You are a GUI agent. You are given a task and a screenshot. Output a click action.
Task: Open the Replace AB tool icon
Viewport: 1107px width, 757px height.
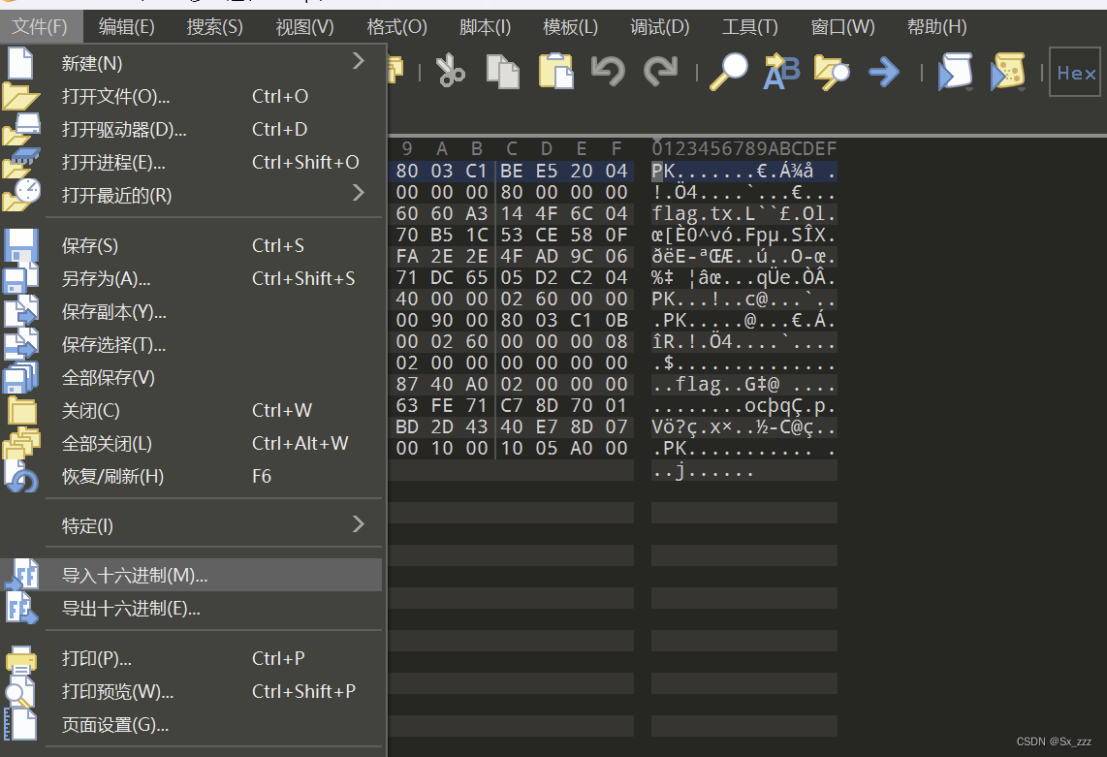point(781,73)
